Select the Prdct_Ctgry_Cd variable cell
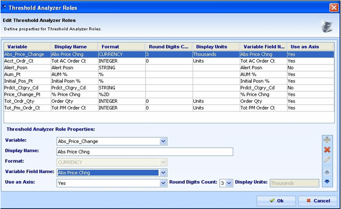 click(x=27, y=88)
